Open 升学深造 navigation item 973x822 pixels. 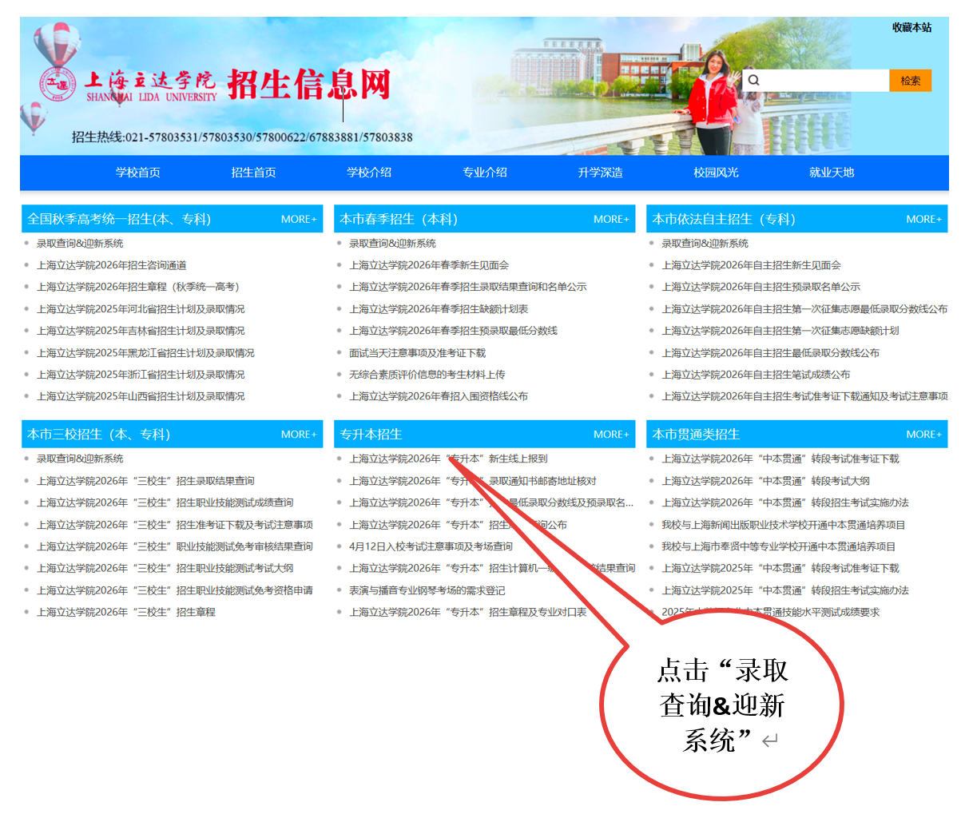(x=600, y=172)
